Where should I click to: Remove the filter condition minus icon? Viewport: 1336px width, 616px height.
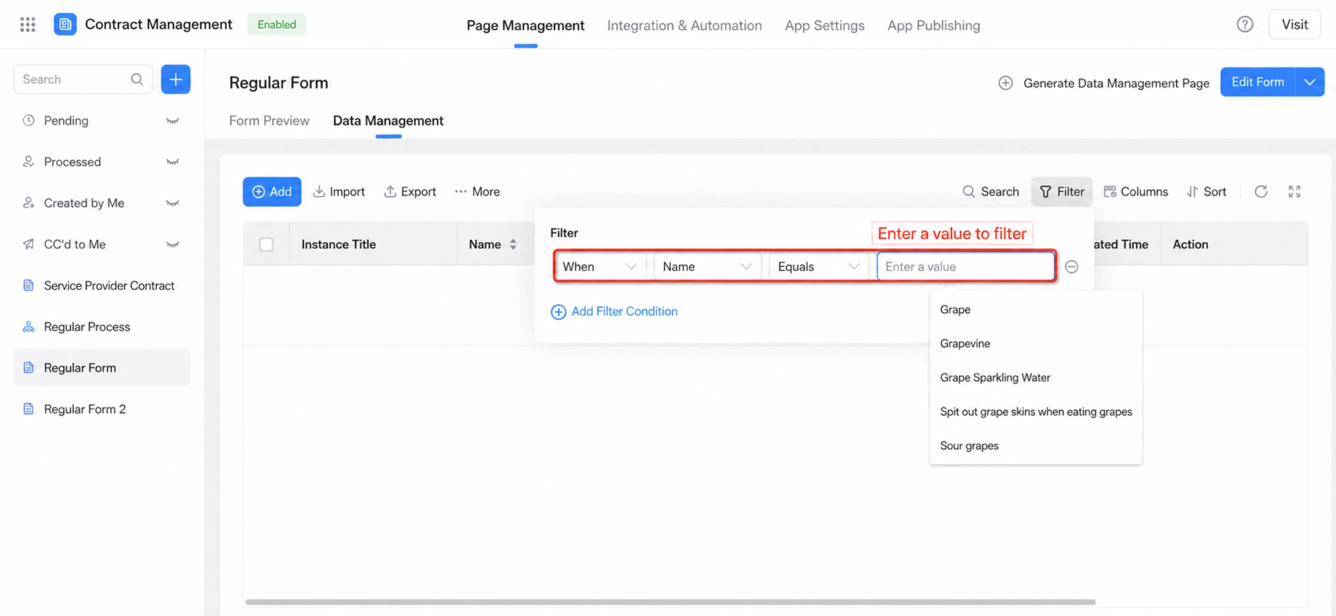[1072, 267]
